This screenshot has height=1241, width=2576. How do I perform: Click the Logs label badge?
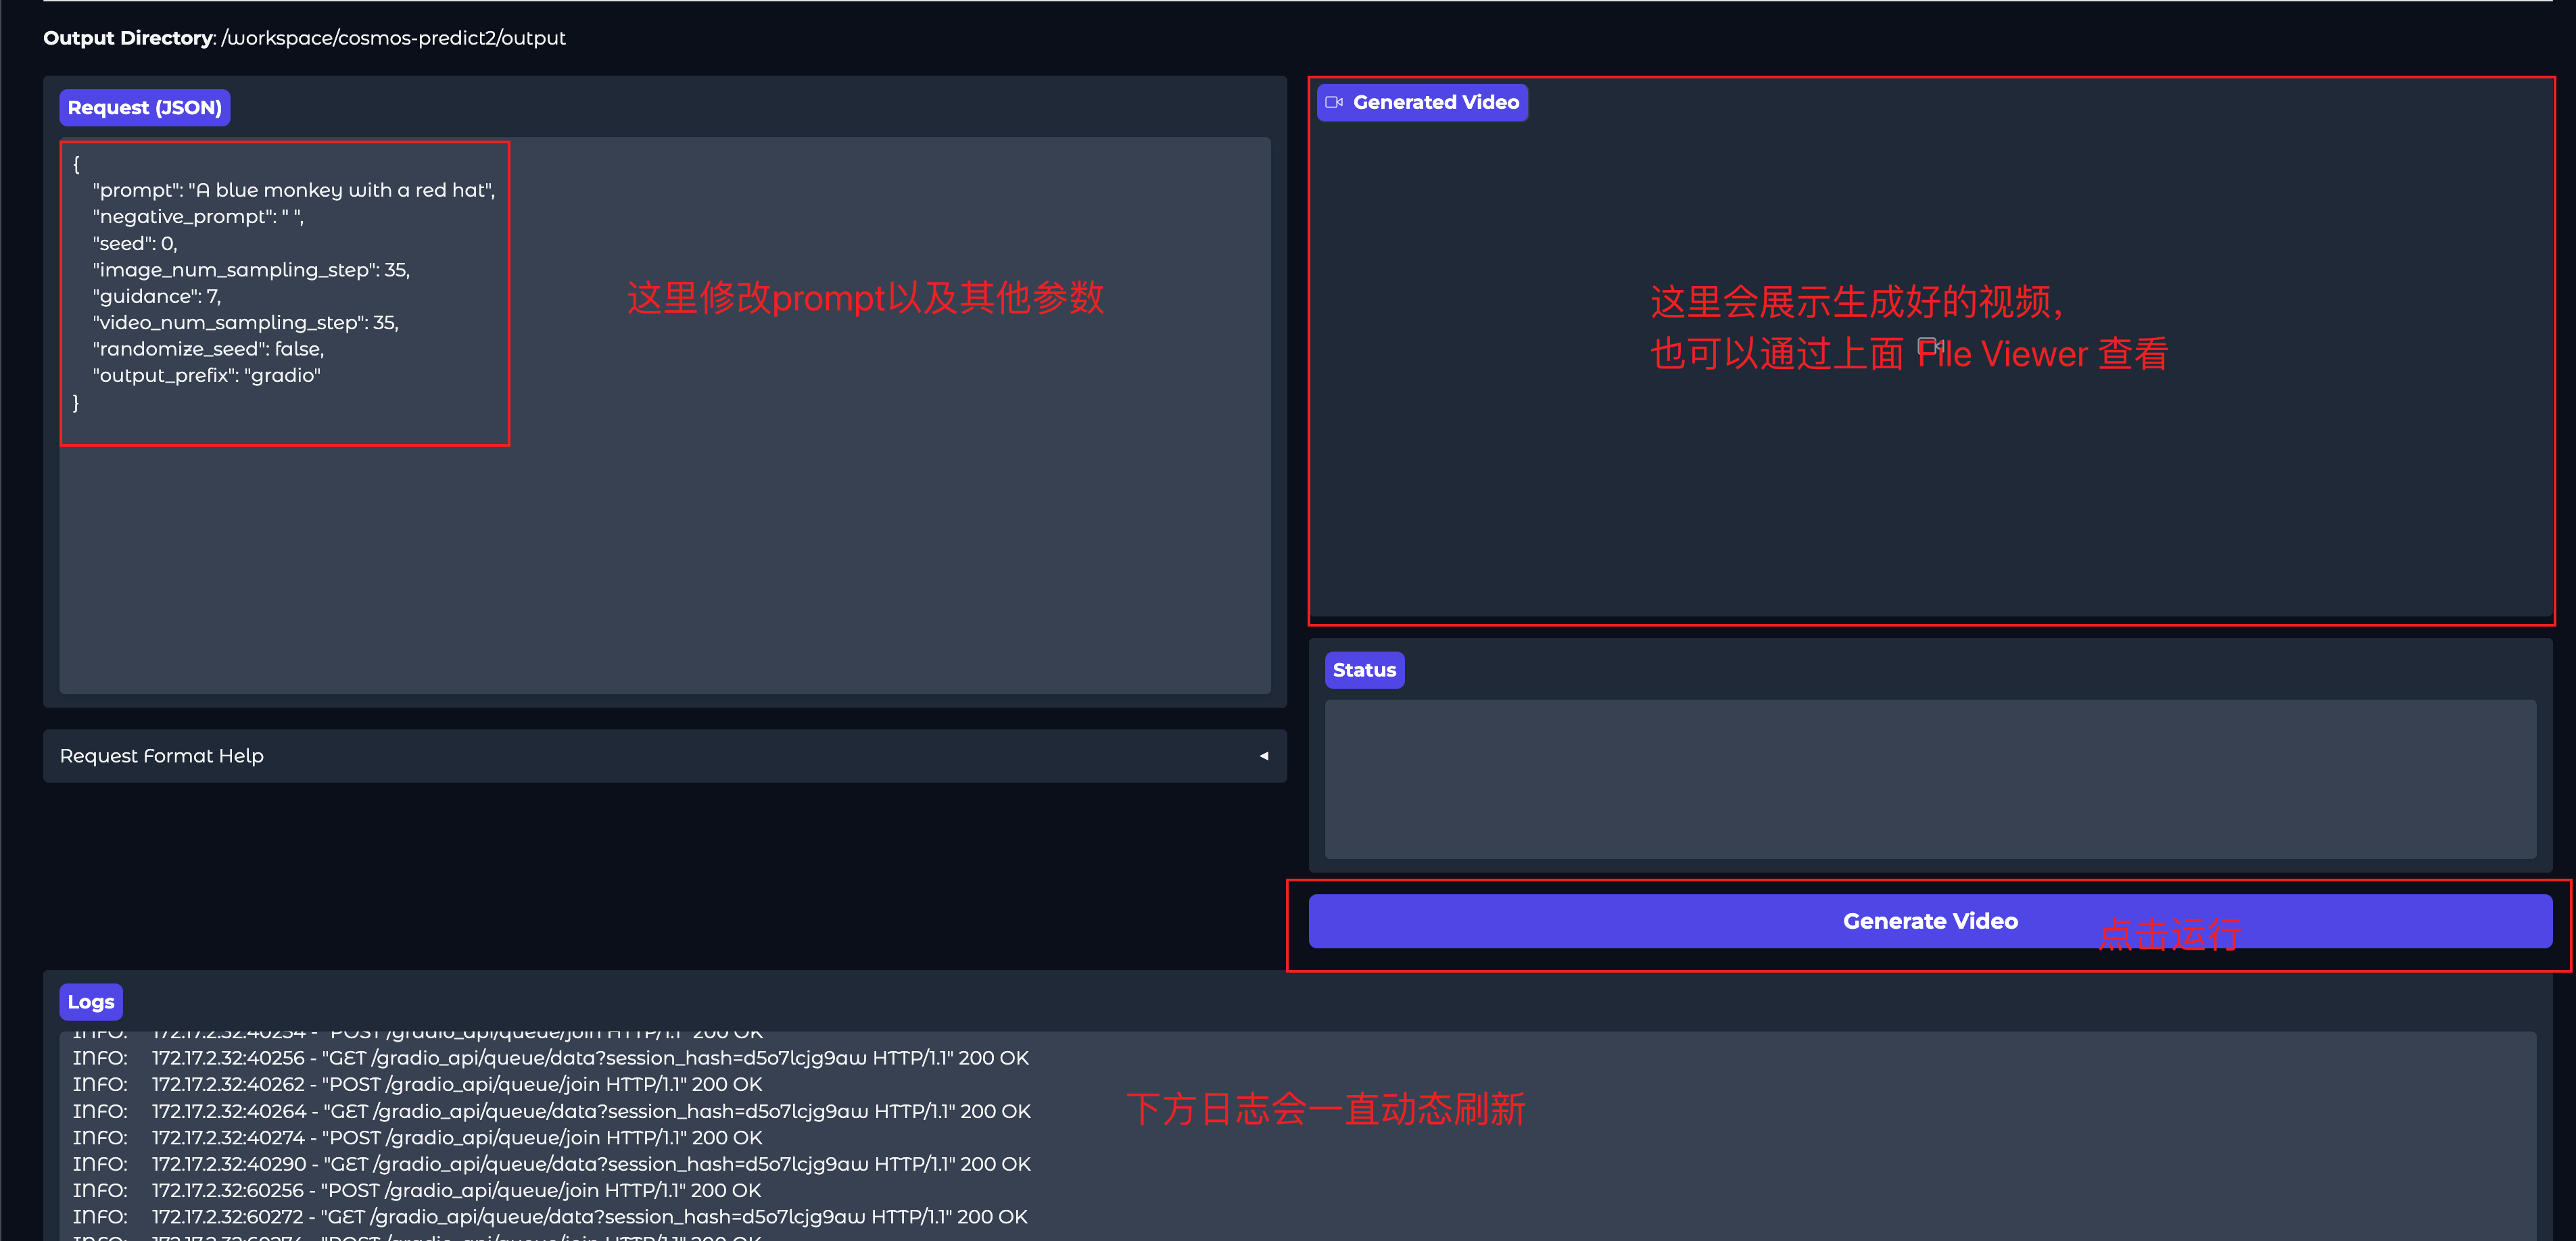tap(91, 1002)
